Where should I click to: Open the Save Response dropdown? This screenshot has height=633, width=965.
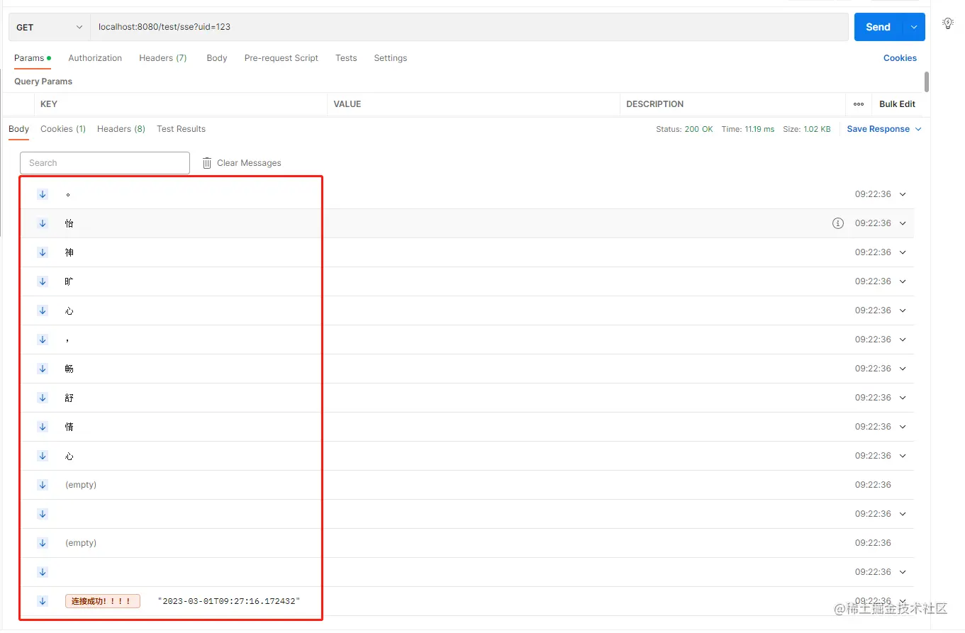pos(884,129)
